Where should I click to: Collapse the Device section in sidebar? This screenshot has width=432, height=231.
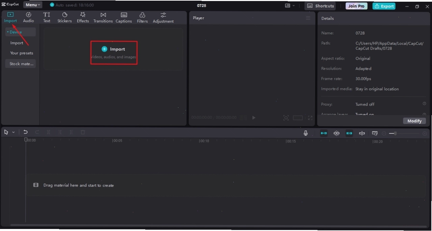click(x=20, y=32)
